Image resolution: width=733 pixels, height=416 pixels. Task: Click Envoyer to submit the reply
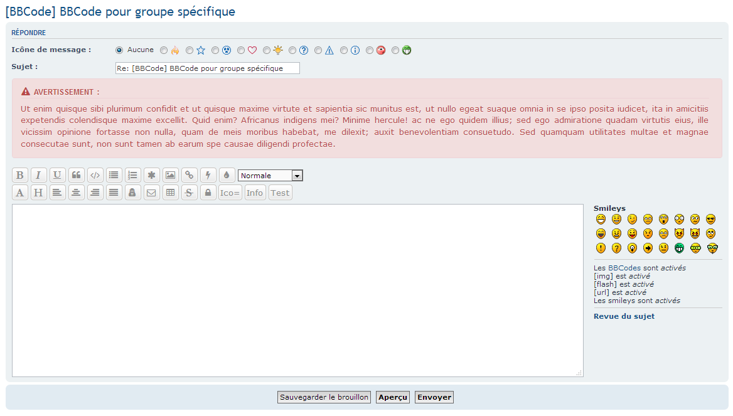434,397
